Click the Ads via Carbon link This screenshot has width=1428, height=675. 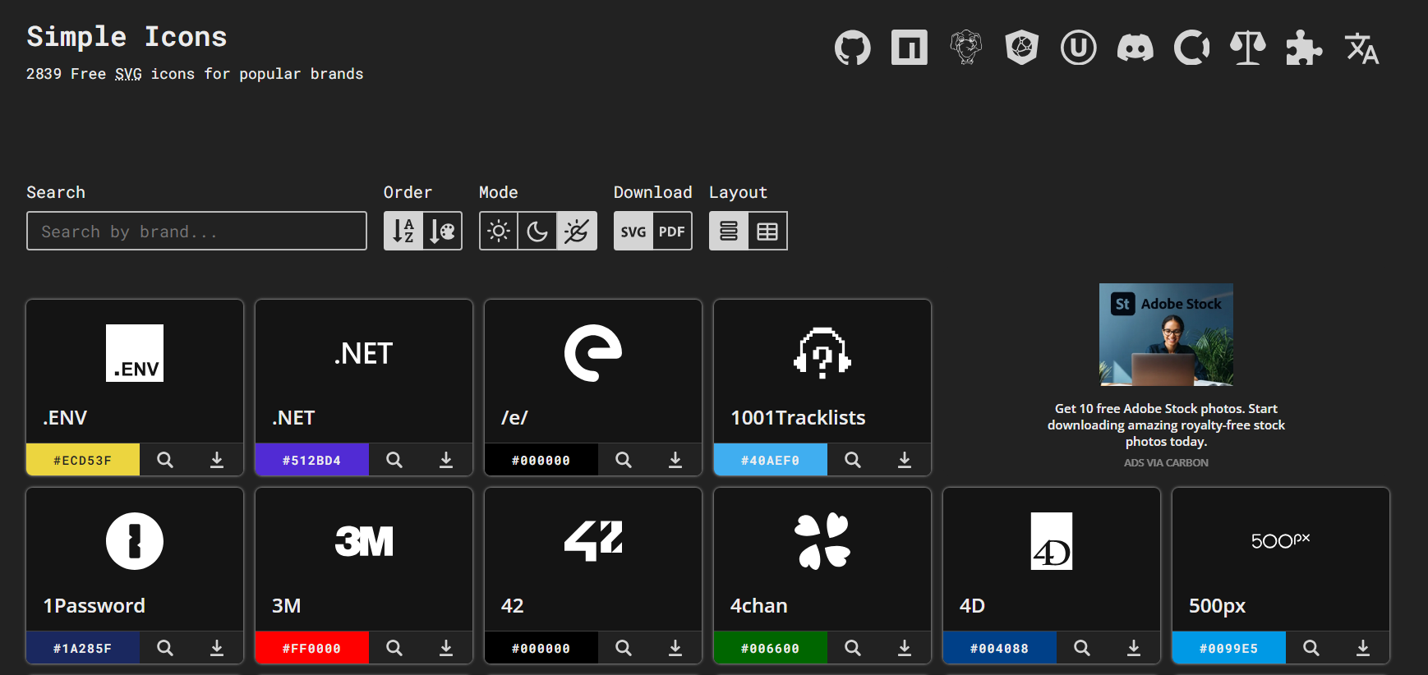click(1166, 462)
